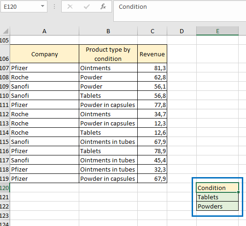Select row 110 header
The width and height of the screenshot is (246, 226).
tap(5, 95)
